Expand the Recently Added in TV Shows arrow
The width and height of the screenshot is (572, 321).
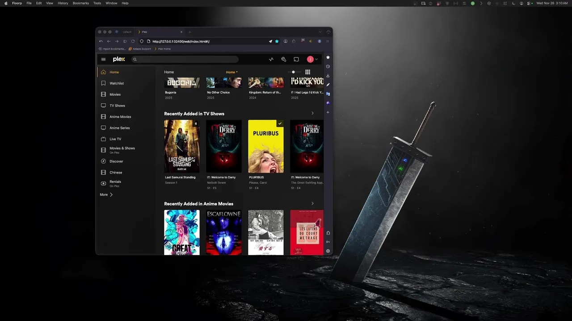click(312, 113)
